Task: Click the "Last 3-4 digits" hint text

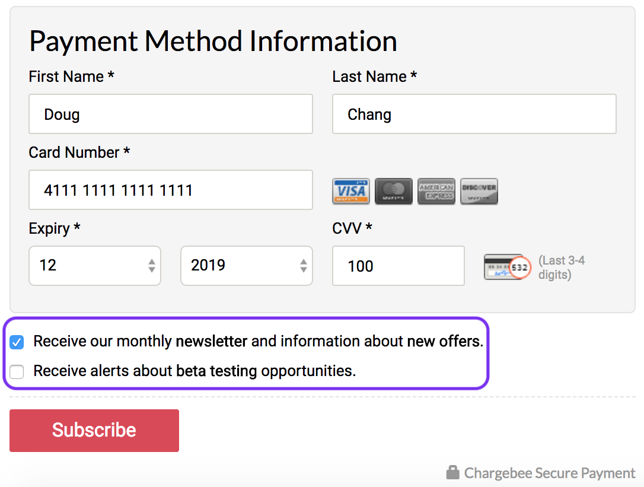Action: (561, 267)
